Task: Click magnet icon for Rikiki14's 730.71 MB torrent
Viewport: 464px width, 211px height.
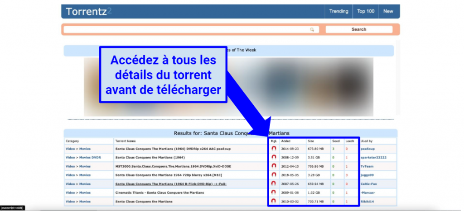Action: click(x=274, y=201)
